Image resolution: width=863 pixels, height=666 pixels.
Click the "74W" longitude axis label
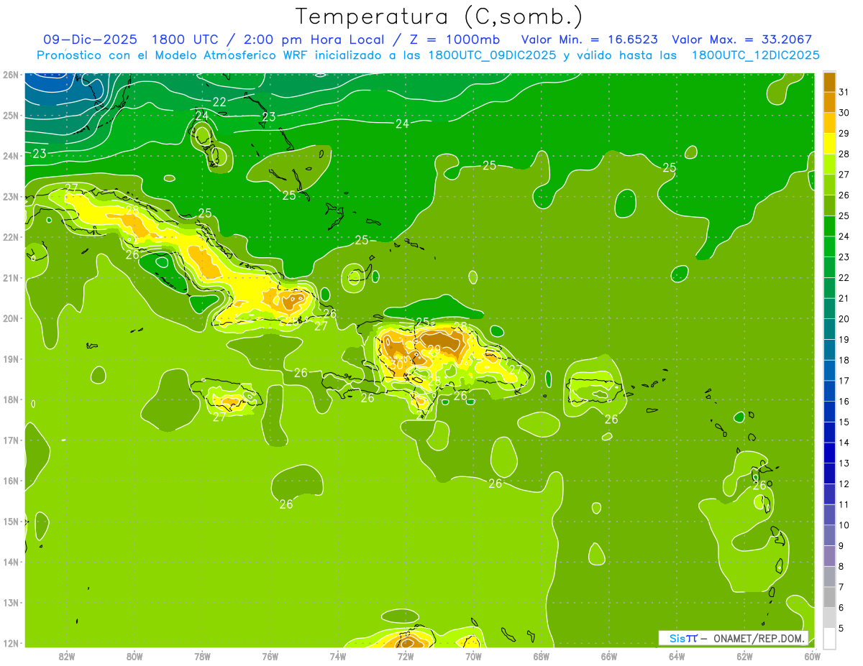click(338, 655)
